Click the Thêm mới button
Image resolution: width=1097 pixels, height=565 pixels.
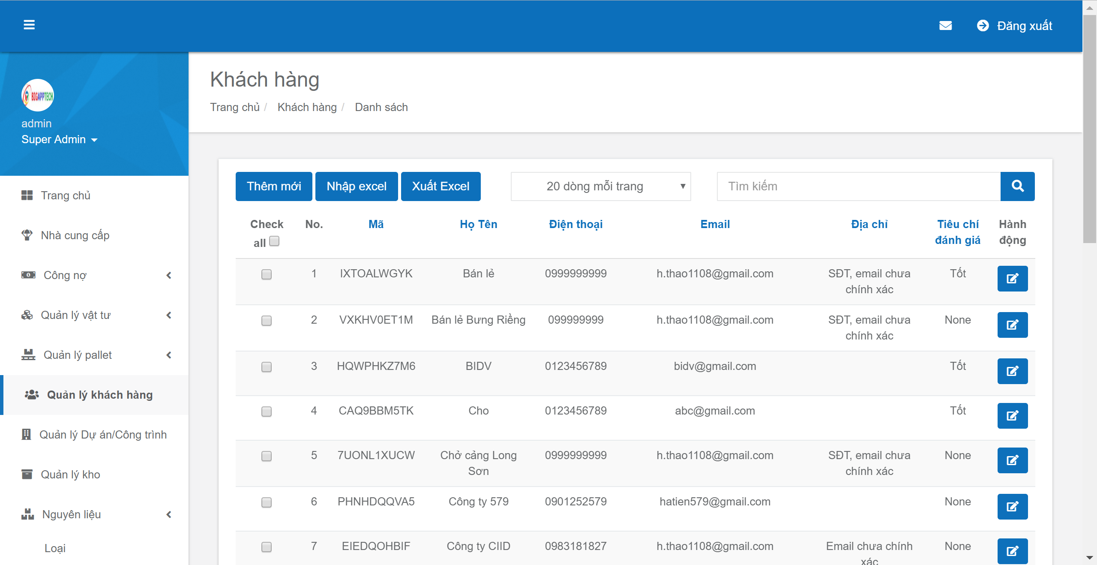pos(274,186)
